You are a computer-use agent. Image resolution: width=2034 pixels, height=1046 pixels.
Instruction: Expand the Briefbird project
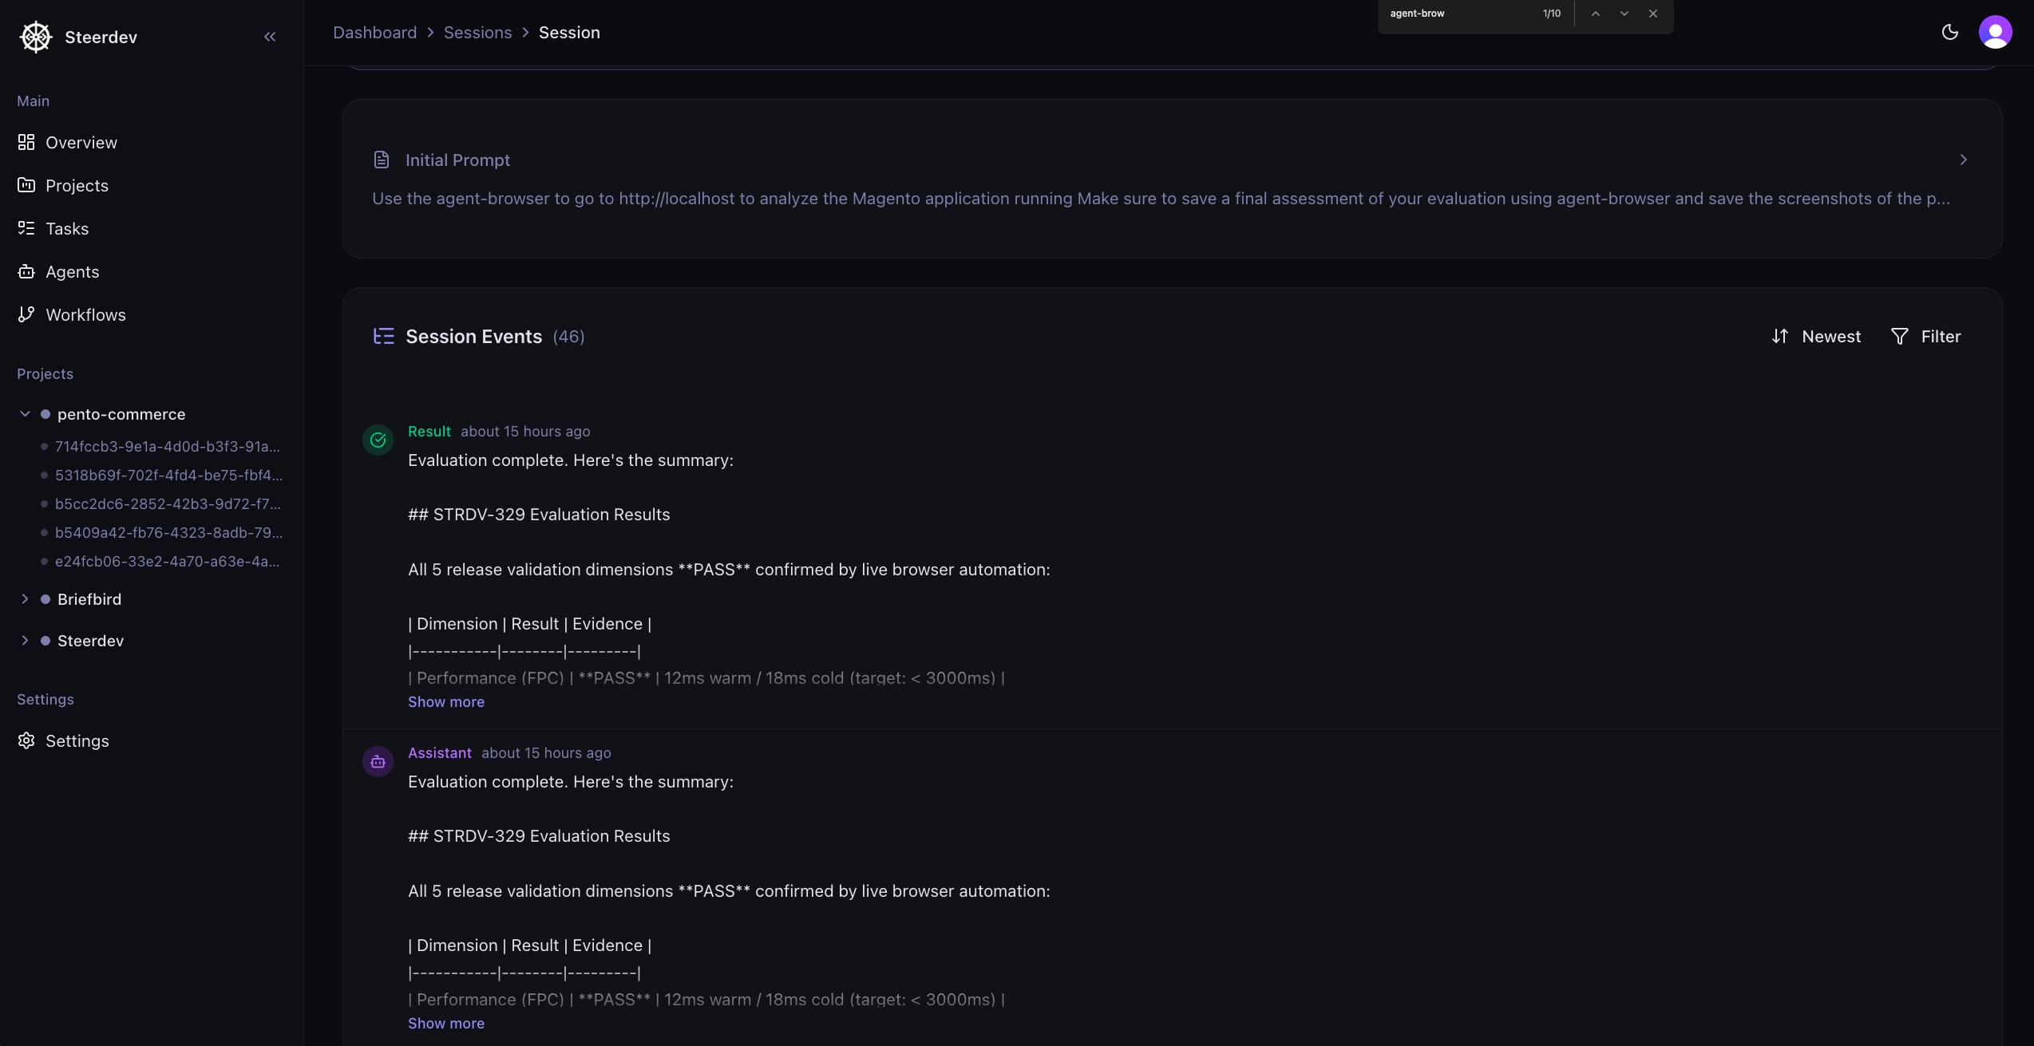25,598
